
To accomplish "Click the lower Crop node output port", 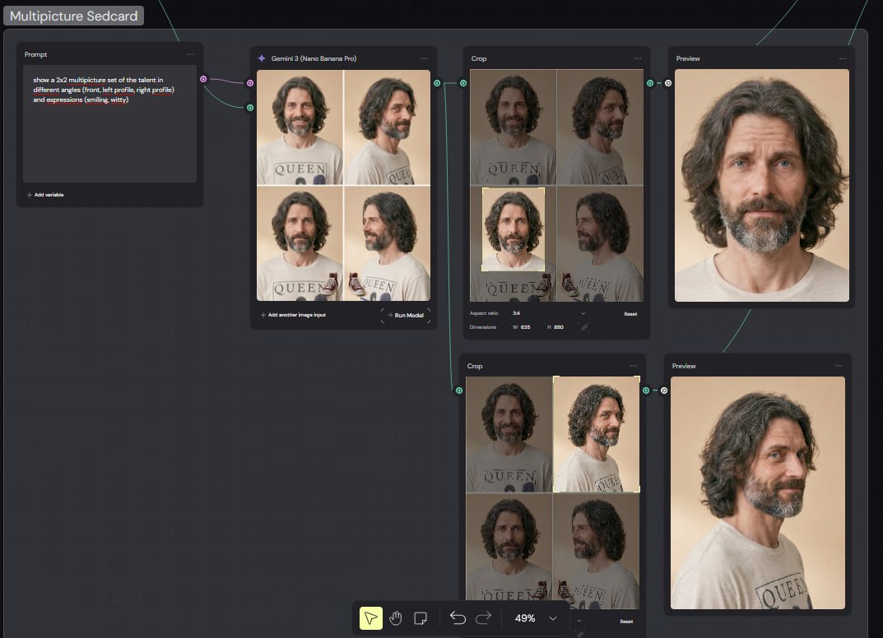I will point(646,391).
